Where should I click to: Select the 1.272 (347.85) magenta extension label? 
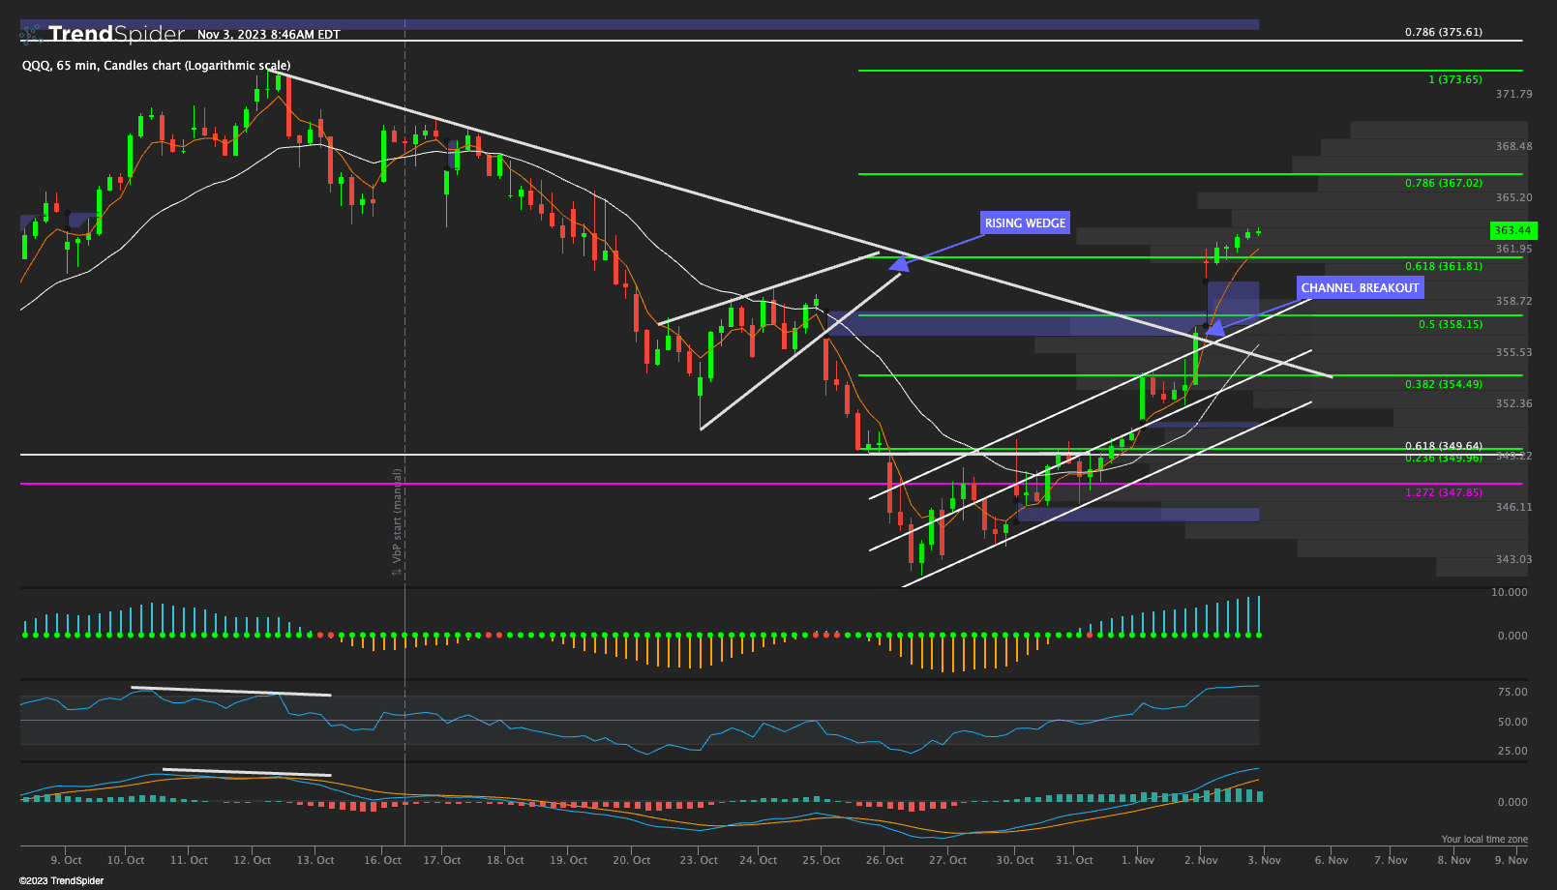pos(1443,493)
